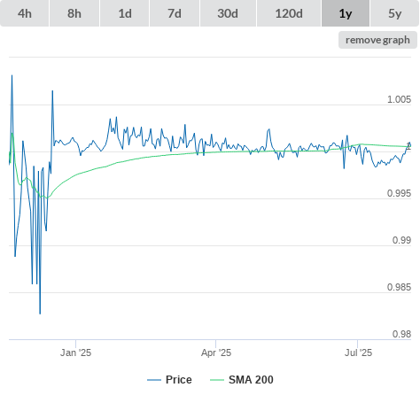Click the green SMA 200 legend line marker
This screenshot has height=403, width=420.
pos(217,380)
